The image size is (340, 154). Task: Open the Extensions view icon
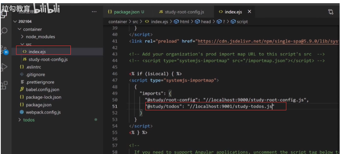tap(4, 85)
